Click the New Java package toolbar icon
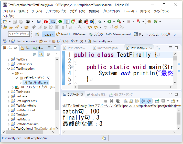The image size is (183, 144). pos(149,22)
